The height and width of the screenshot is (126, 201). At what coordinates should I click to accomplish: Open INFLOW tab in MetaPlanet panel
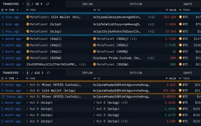click(87, 4)
